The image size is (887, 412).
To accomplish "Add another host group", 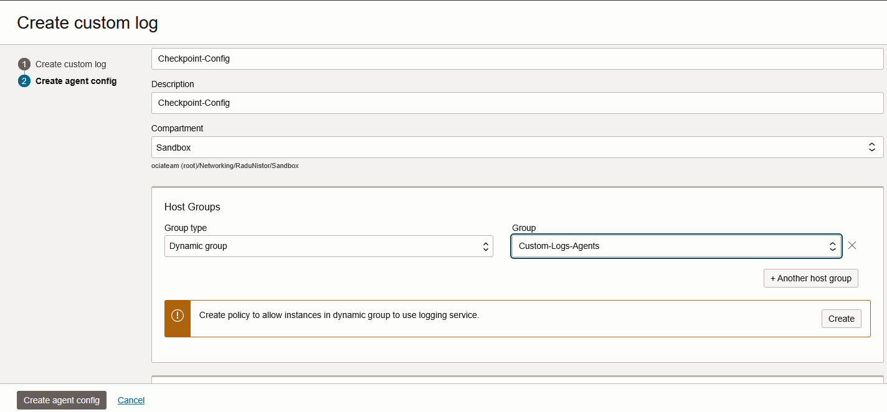I will tap(810, 278).
